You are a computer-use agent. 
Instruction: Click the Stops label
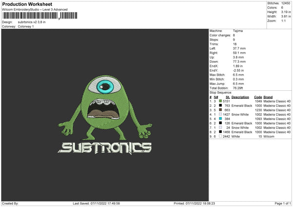click(214, 40)
